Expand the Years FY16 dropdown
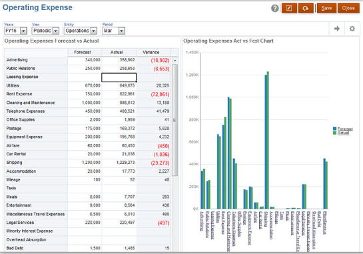The height and width of the screenshot is (254, 363). click(23, 31)
